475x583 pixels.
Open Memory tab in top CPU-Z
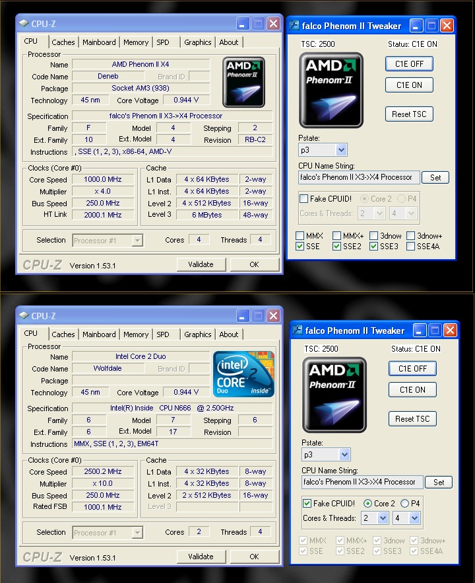coord(136,42)
